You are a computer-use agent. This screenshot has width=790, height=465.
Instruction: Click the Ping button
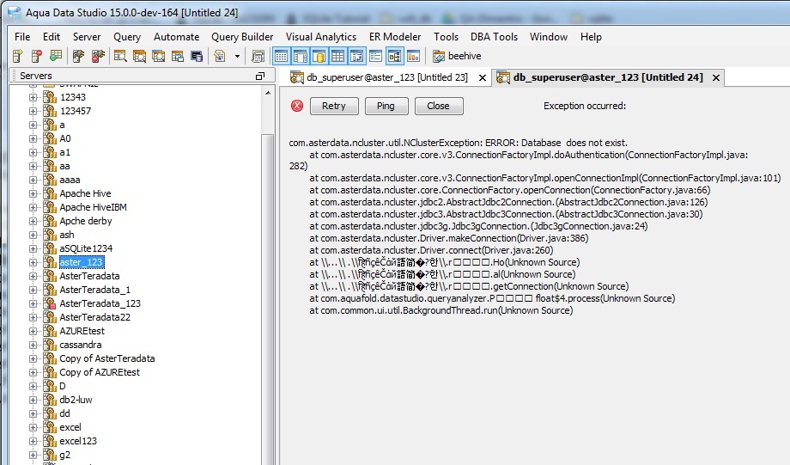click(386, 106)
